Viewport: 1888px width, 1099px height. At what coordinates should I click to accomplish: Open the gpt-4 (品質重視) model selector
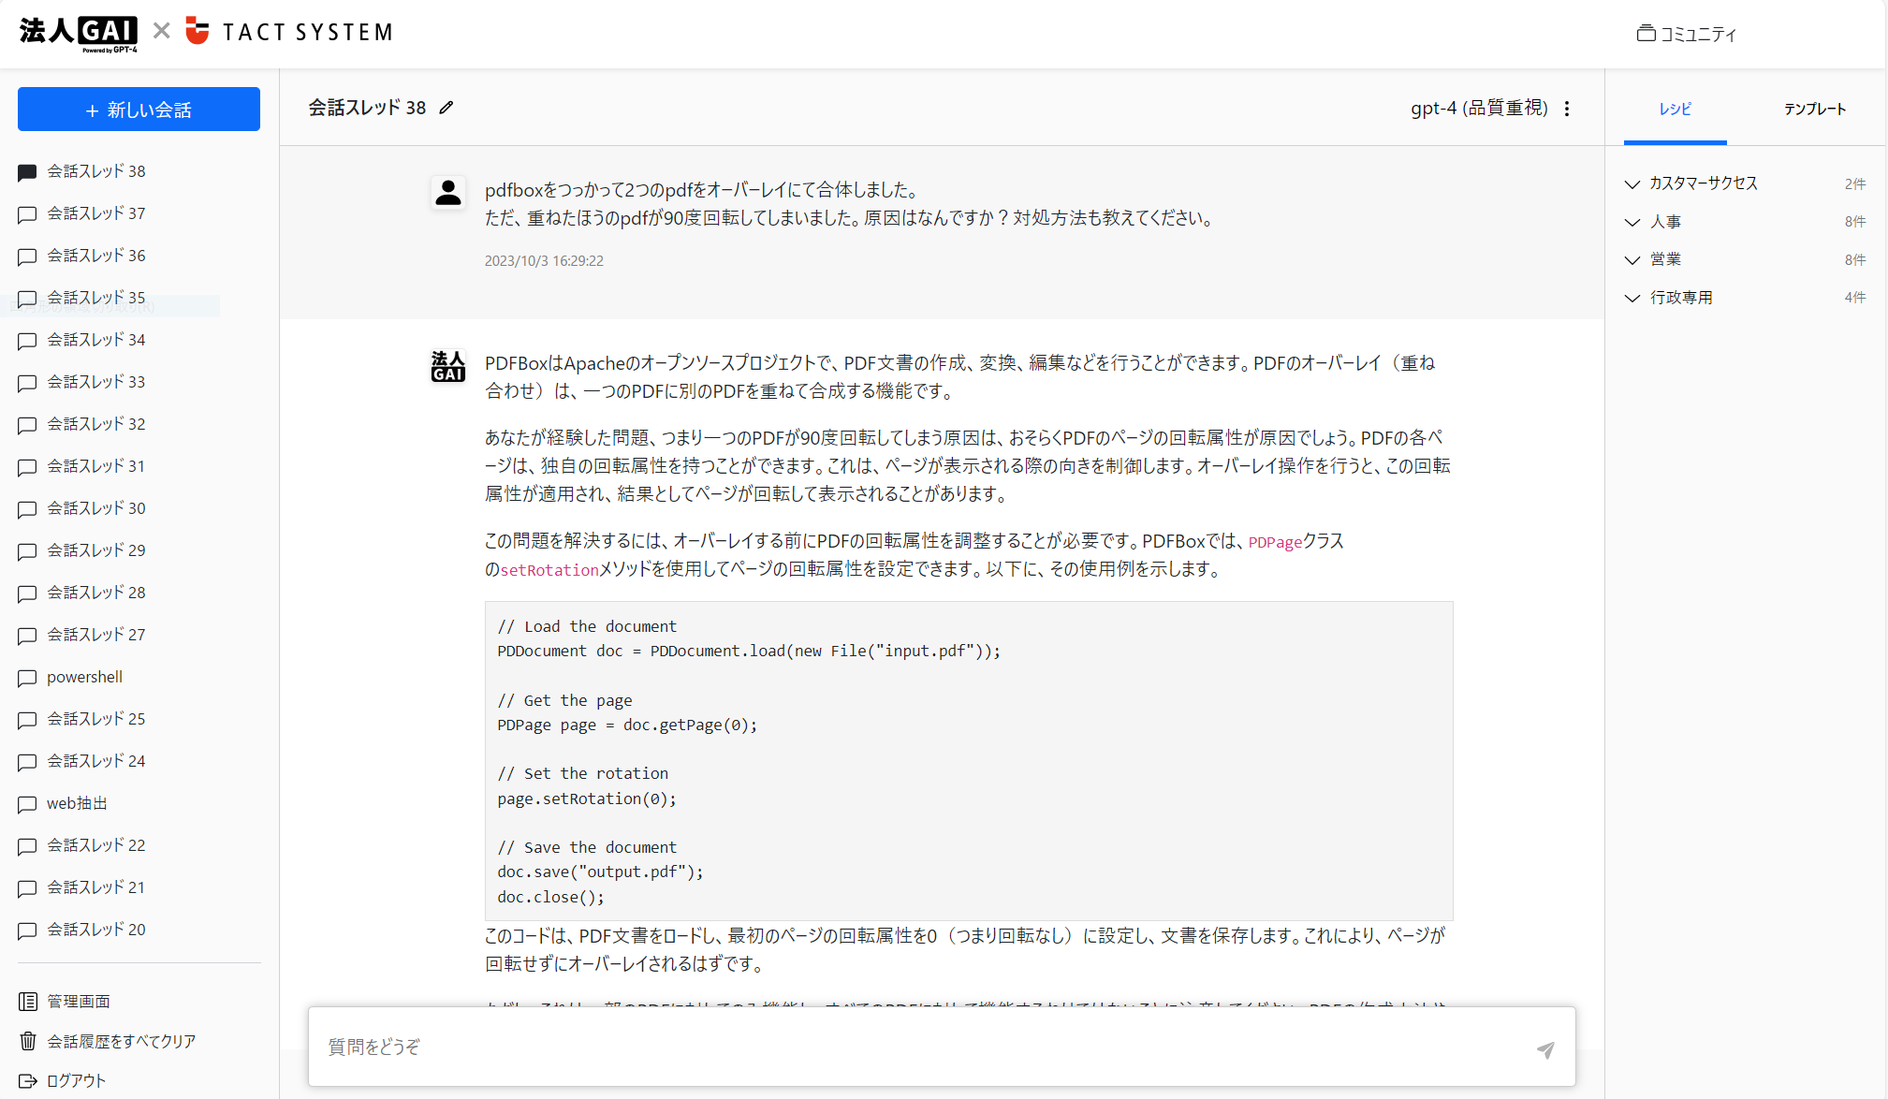click(x=1479, y=108)
